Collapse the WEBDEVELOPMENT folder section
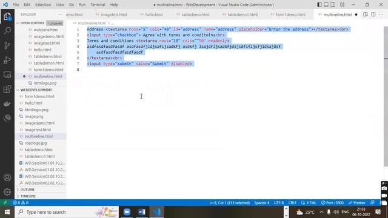The image size is (388, 218). (36, 90)
